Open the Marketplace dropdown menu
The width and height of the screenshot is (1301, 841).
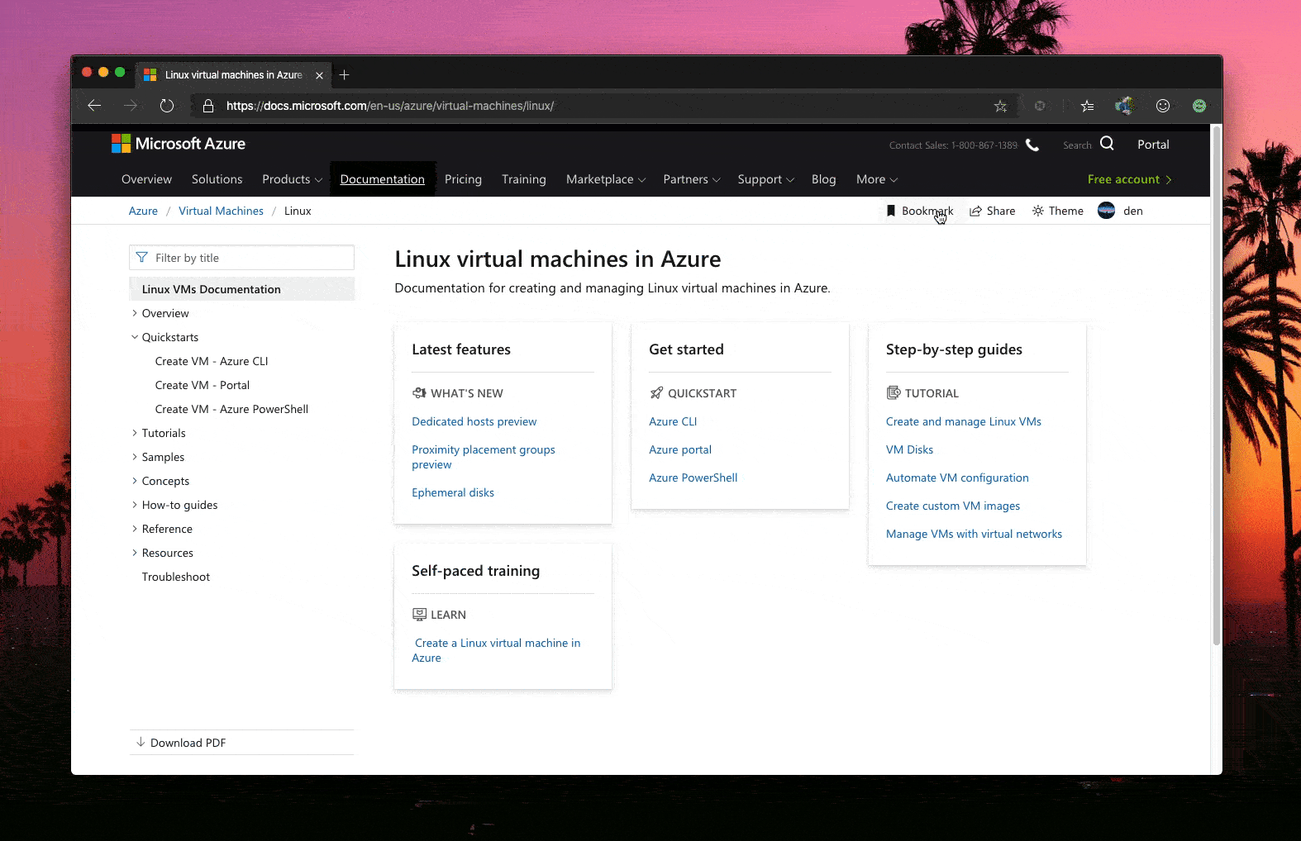606,179
